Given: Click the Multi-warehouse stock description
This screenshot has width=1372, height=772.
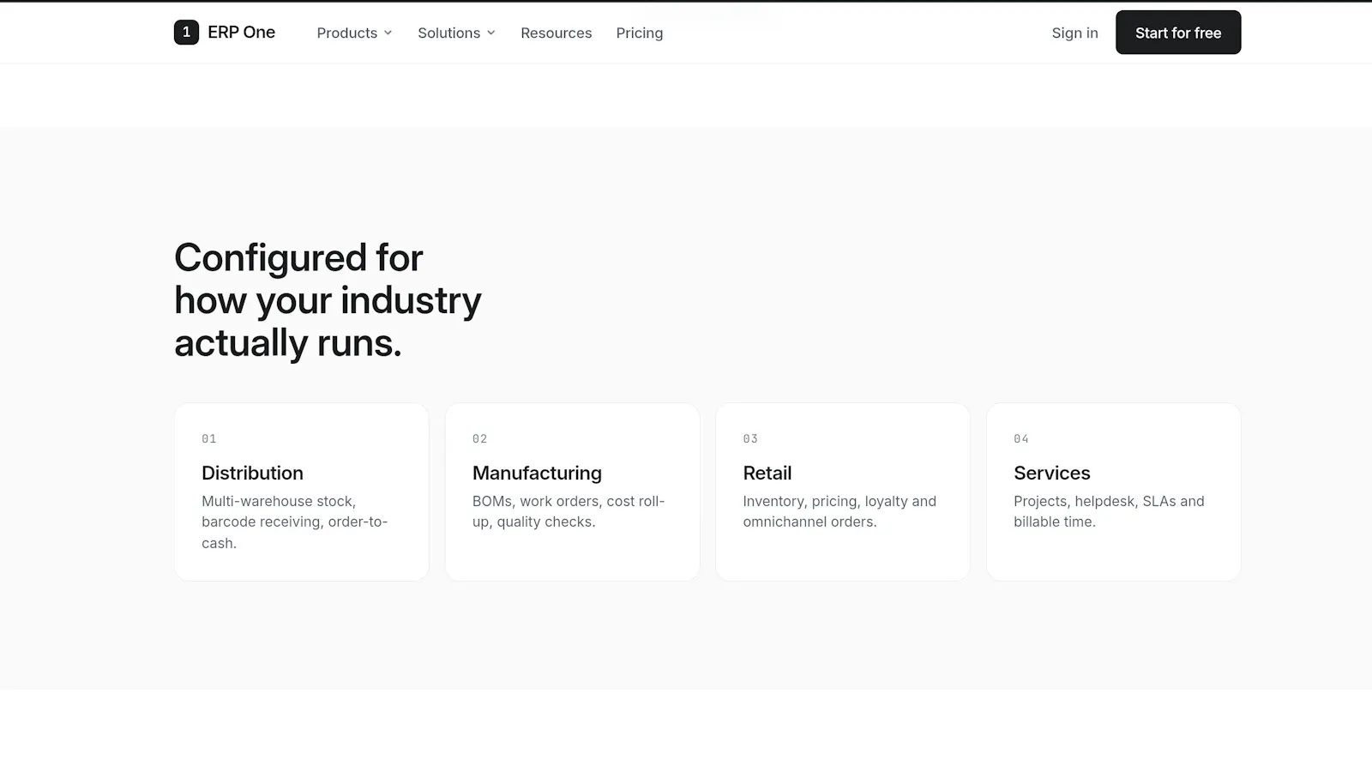Looking at the screenshot, I should point(294,522).
